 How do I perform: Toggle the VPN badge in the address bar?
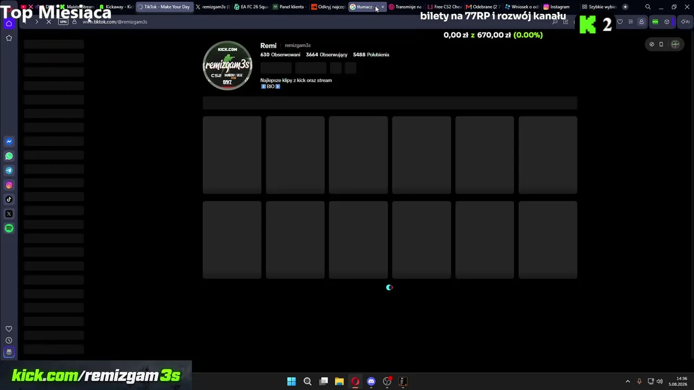(x=63, y=22)
